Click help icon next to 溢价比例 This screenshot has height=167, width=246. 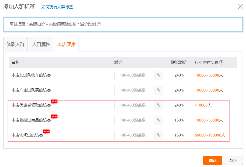[x=99, y=24]
